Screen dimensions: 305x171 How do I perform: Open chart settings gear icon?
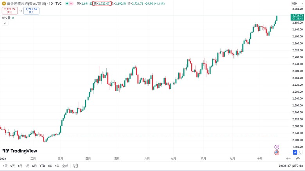298,159
